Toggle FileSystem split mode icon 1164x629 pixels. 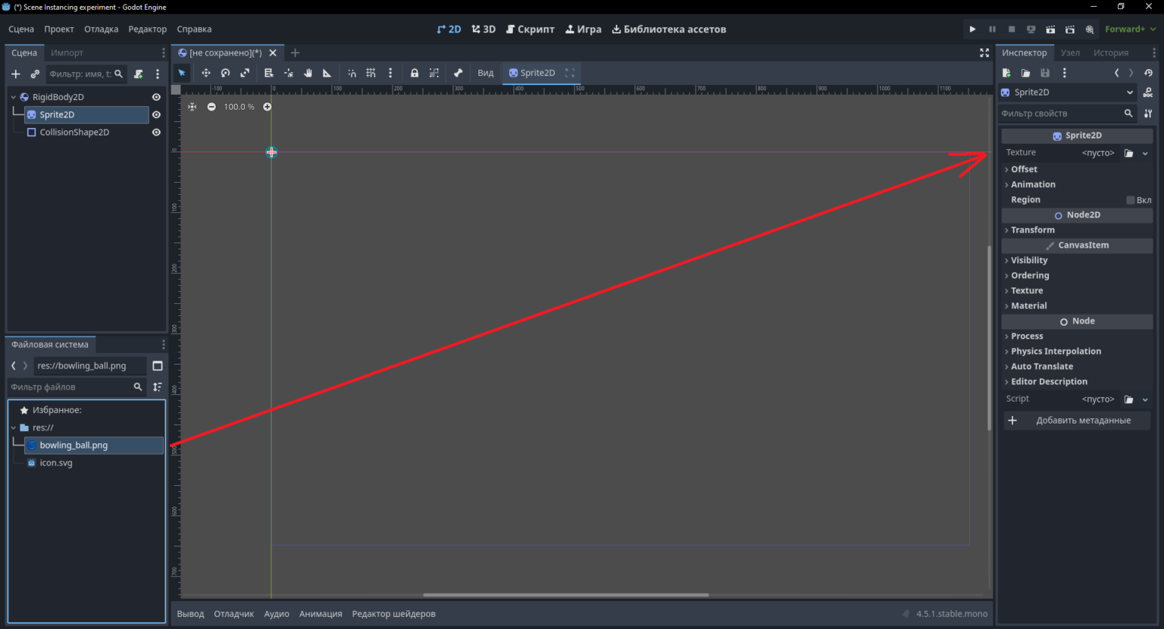[158, 365]
